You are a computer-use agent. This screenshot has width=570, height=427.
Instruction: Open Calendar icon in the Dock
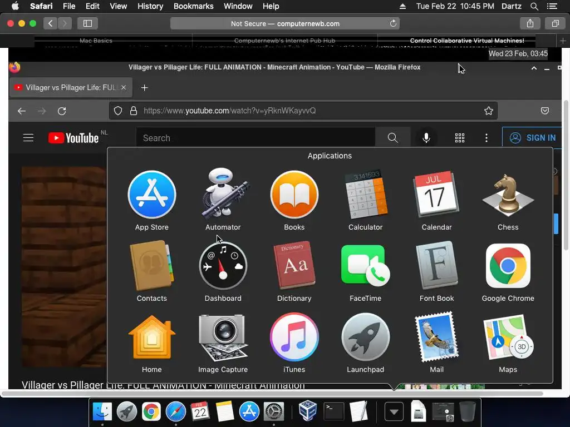(x=200, y=411)
